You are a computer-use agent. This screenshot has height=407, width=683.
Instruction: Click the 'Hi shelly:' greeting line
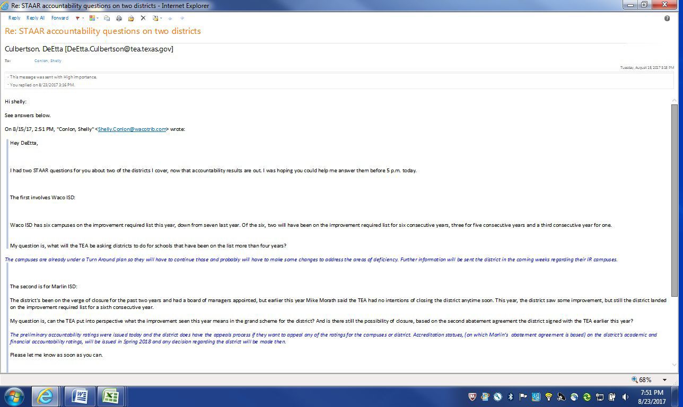click(x=15, y=102)
